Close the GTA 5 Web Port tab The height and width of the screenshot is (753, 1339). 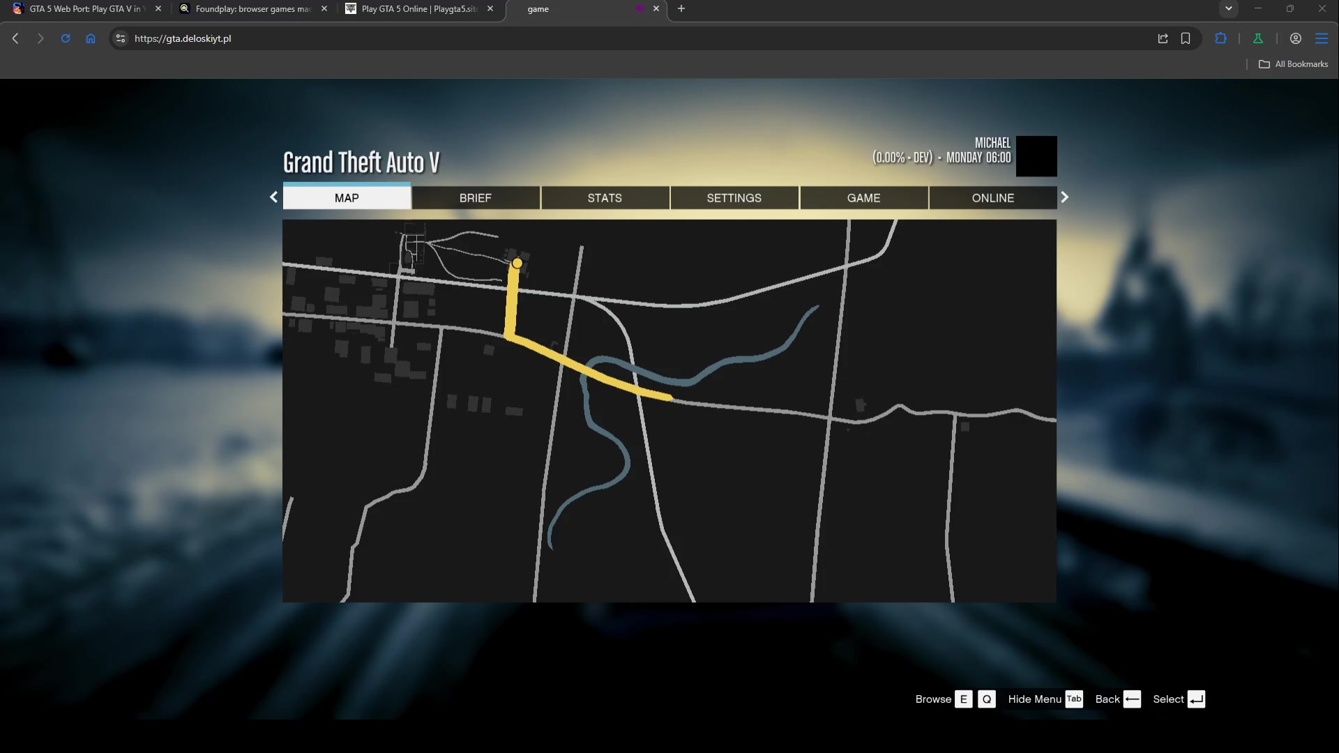[158, 9]
